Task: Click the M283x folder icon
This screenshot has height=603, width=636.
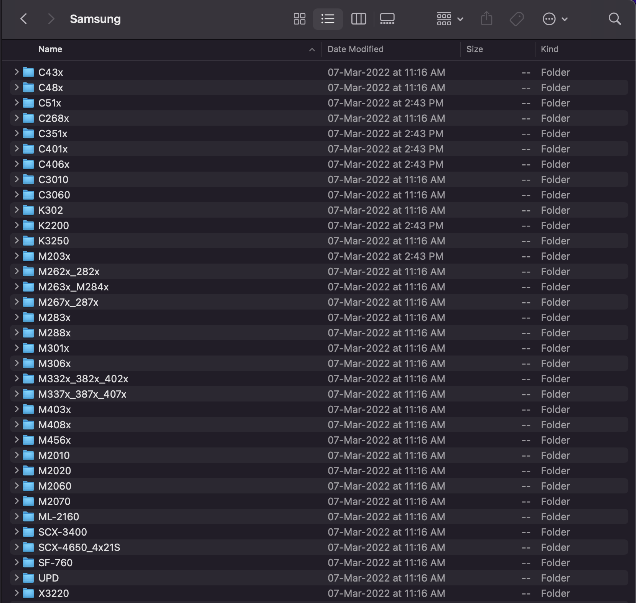Action: point(28,318)
